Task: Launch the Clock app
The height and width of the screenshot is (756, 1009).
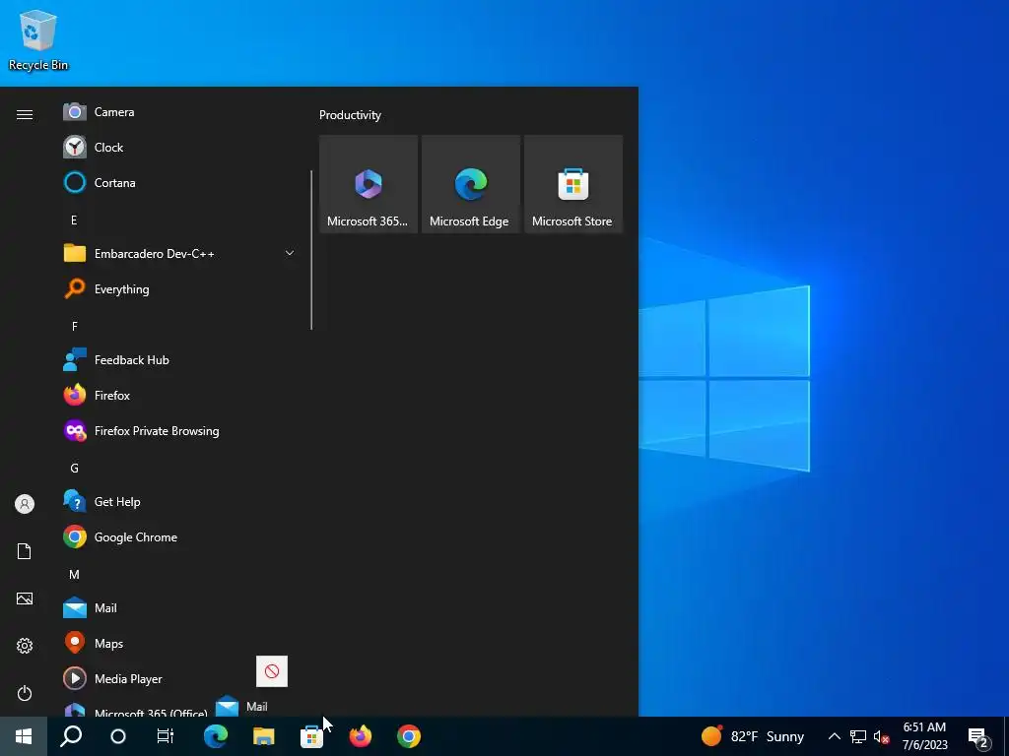Action: pos(179,148)
